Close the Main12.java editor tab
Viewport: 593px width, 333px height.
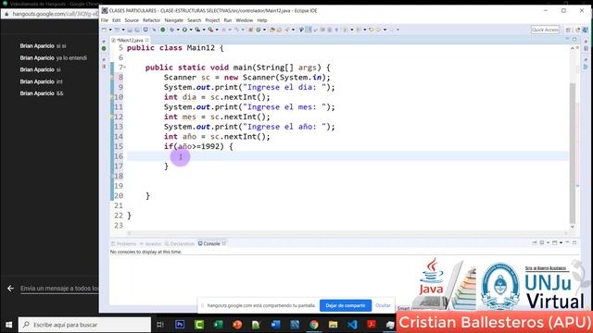tap(146, 40)
